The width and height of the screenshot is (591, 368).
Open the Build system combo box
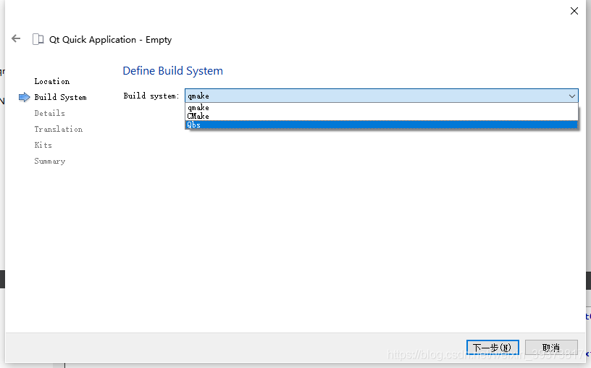[x=382, y=96]
